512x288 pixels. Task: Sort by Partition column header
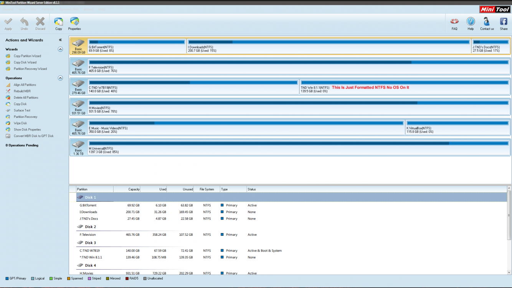pos(94,189)
